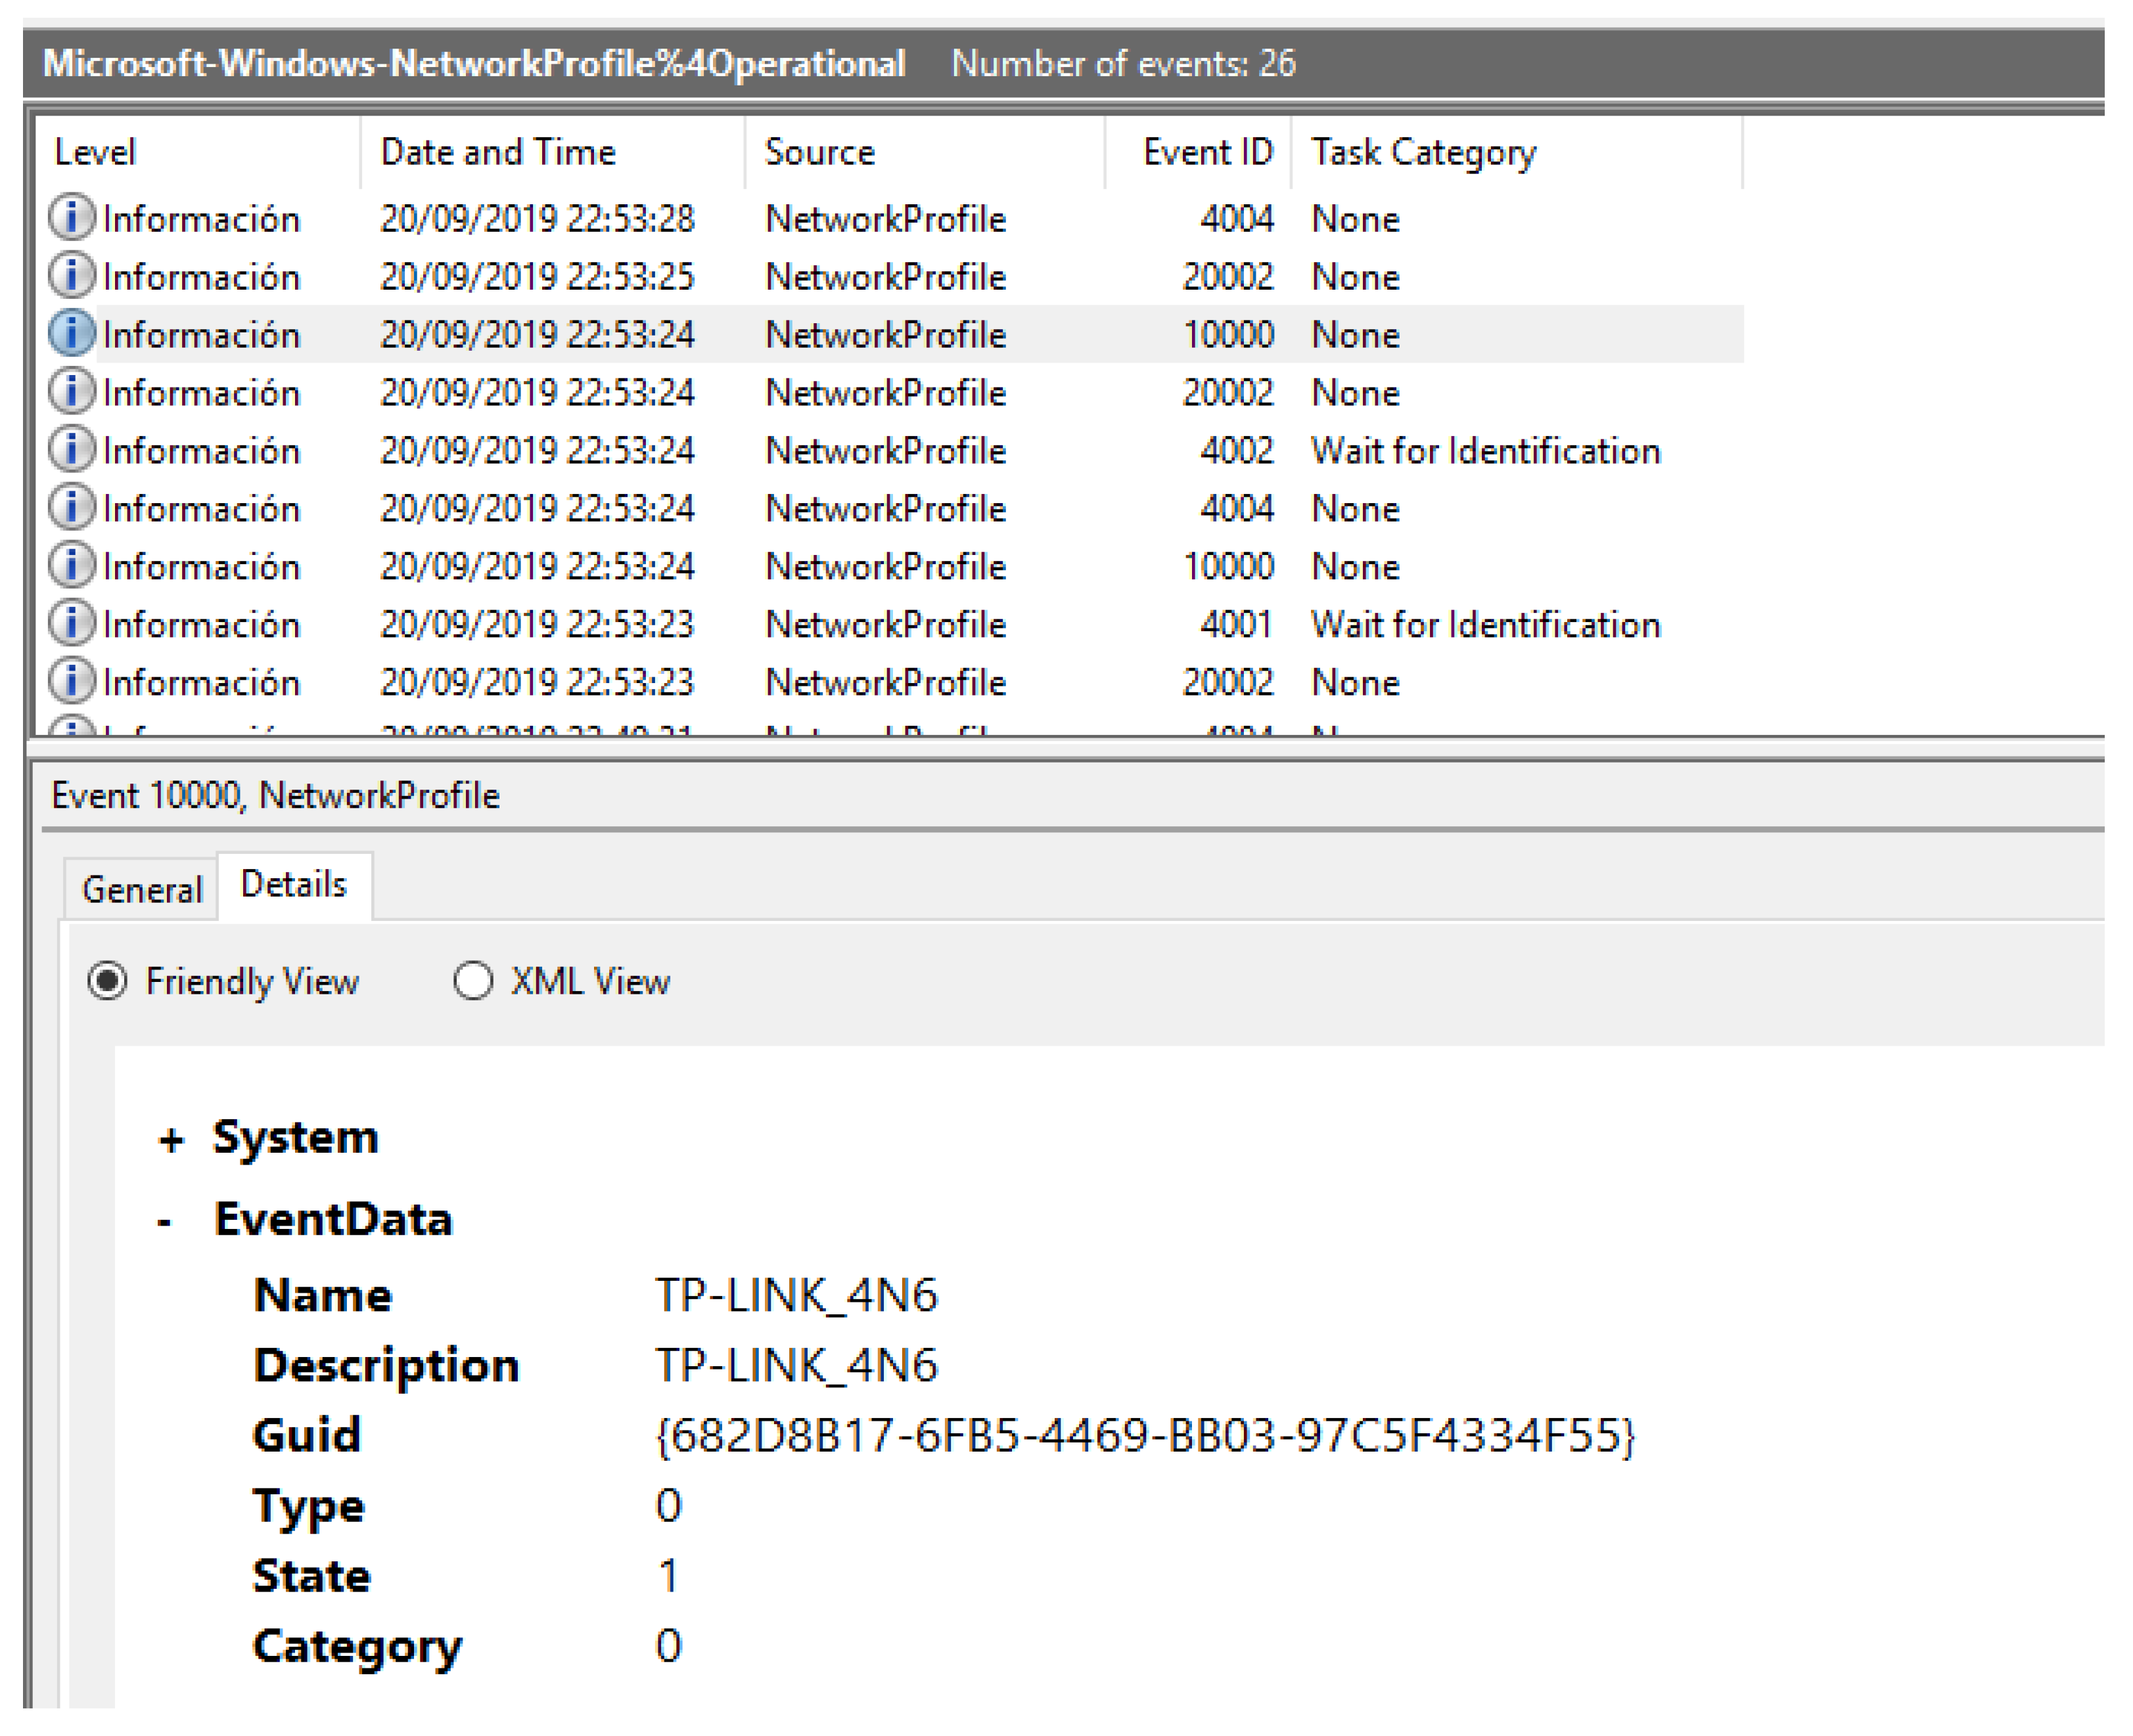Sort by Date and Time column
The image size is (2133, 1736).
pyautogui.click(x=498, y=152)
